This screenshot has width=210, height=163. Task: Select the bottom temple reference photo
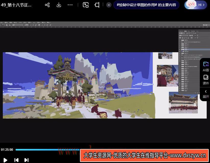(x=183, y=103)
